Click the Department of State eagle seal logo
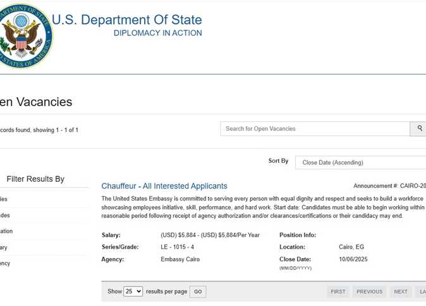The width and height of the screenshot is (426, 306). [26, 36]
